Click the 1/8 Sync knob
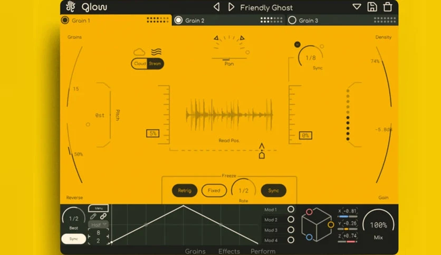Screen dimensions: 441x255 [x=311, y=57]
